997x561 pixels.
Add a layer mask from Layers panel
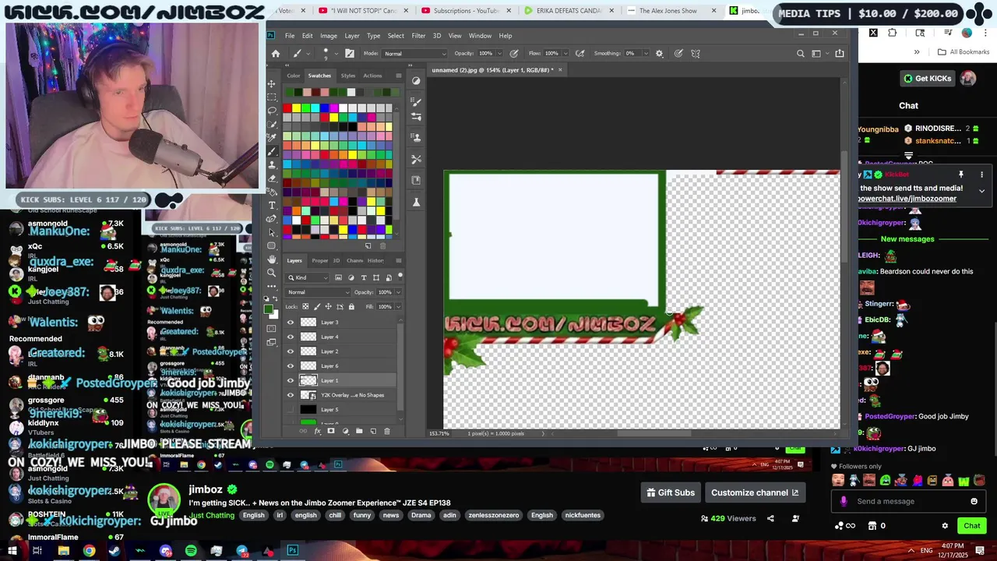pos(331,431)
